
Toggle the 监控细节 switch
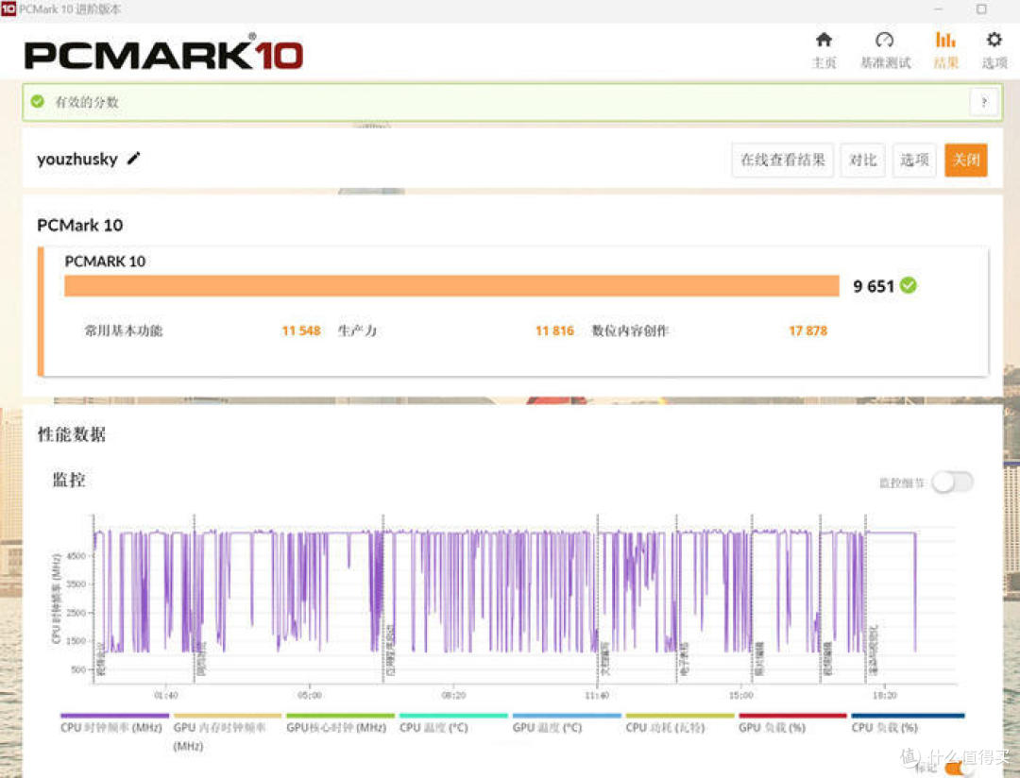pyautogui.click(x=952, y=482)
